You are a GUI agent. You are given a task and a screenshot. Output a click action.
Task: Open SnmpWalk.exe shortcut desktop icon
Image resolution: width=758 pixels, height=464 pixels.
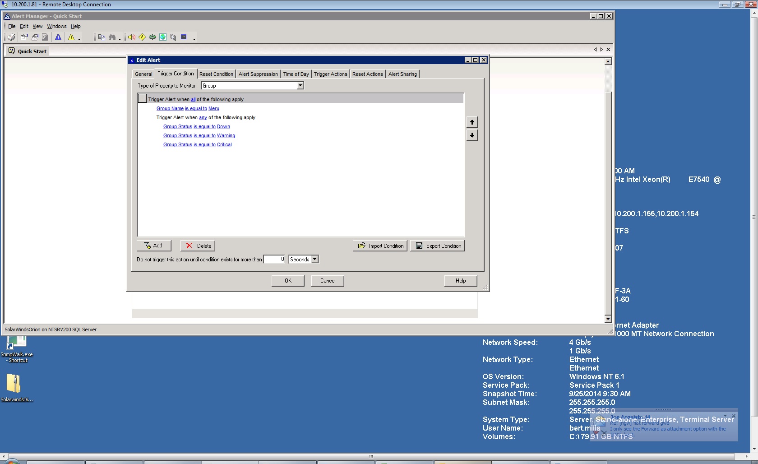(17, 349)
